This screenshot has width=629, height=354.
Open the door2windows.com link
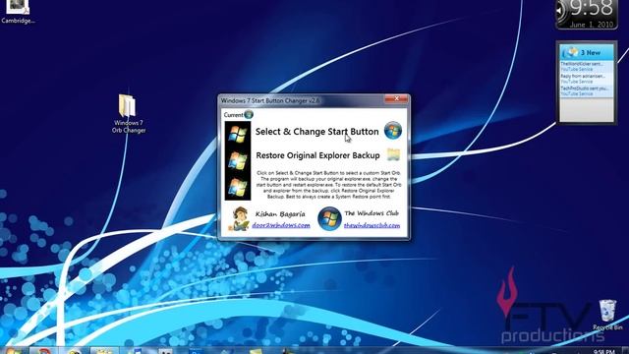pyautogui.click(x=281, y=225)
